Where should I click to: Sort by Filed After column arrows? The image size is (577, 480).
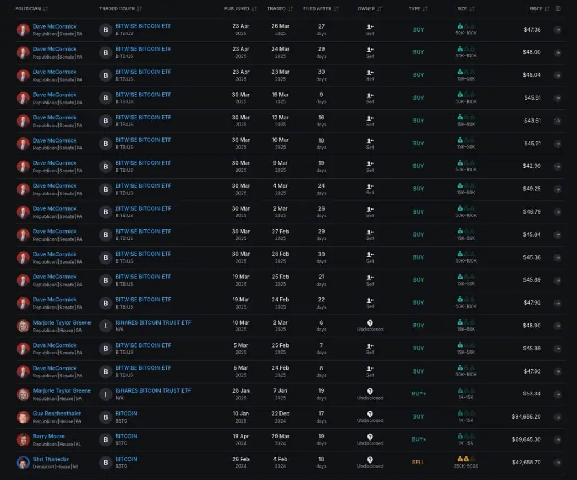(336, 9)
